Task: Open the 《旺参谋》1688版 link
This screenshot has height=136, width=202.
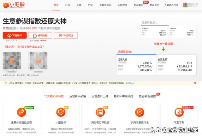Action: (x=23, y=46)
